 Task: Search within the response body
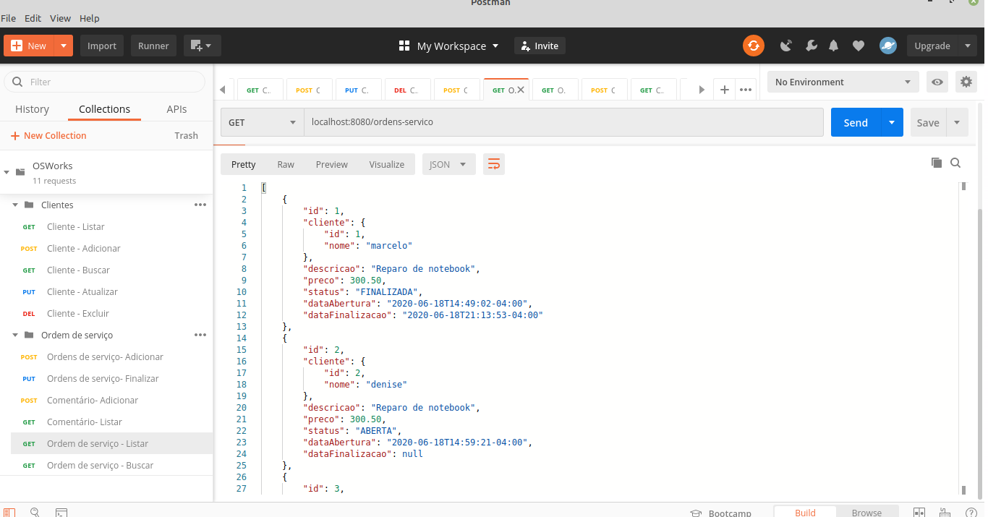955,163
